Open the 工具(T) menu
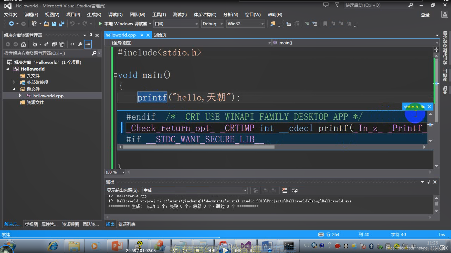Screen dimensions: 451x253 pos(159,15)
